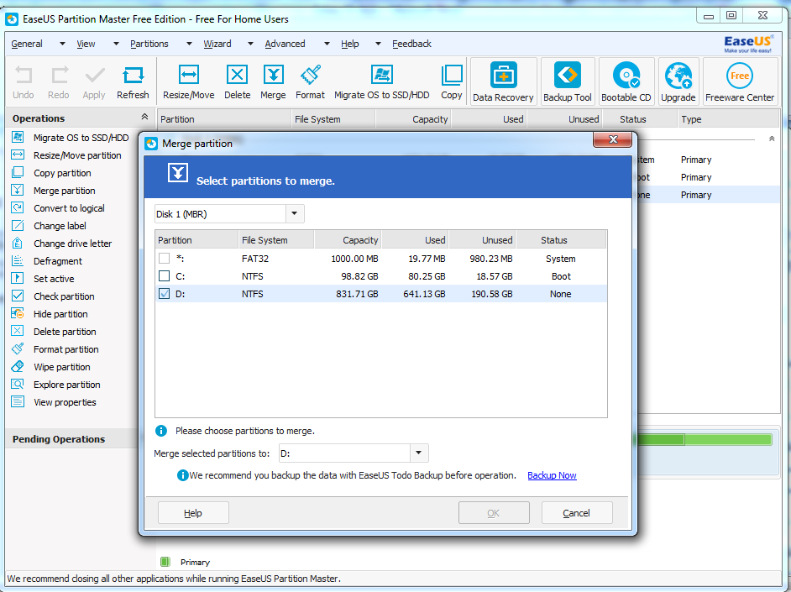Select Convert to logical operation
The height and width of the screenshot is (592, 791).
69,208
